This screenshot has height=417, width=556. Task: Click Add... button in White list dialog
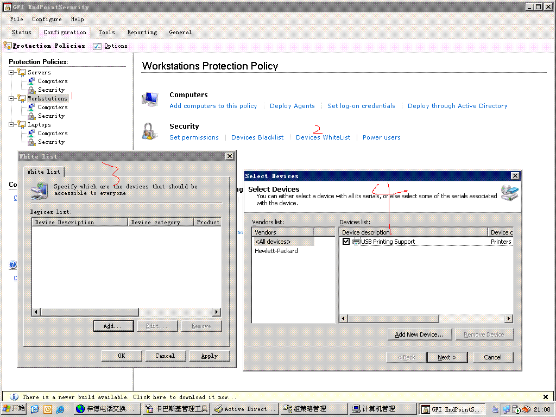(113, 326)
